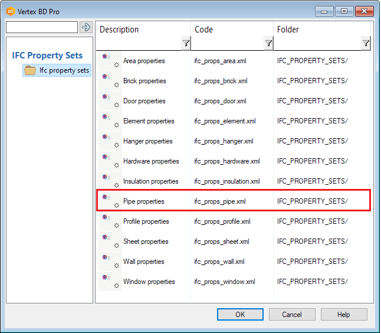Maximize the Vertex BD Pro dialog

coord(344,11)
